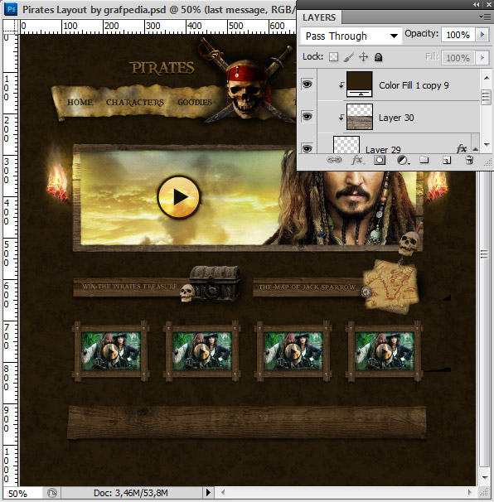
Task: Click GOODIES on the parchment navigation
Action: (195, 103)
